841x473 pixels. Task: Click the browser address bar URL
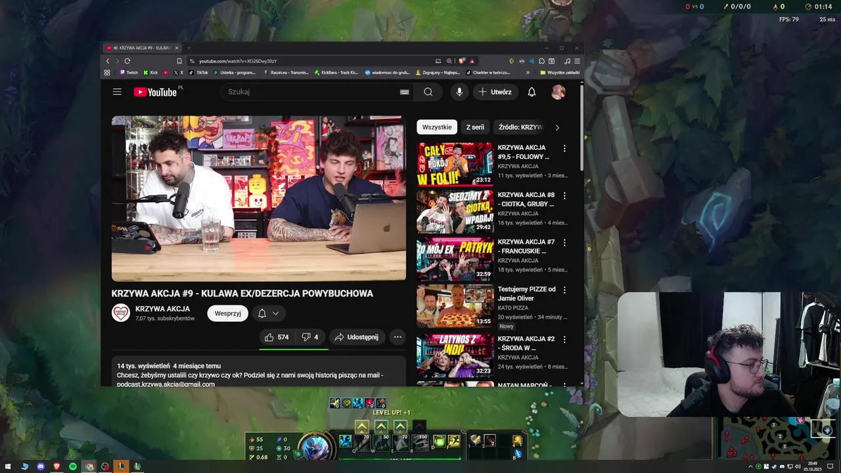238,61
